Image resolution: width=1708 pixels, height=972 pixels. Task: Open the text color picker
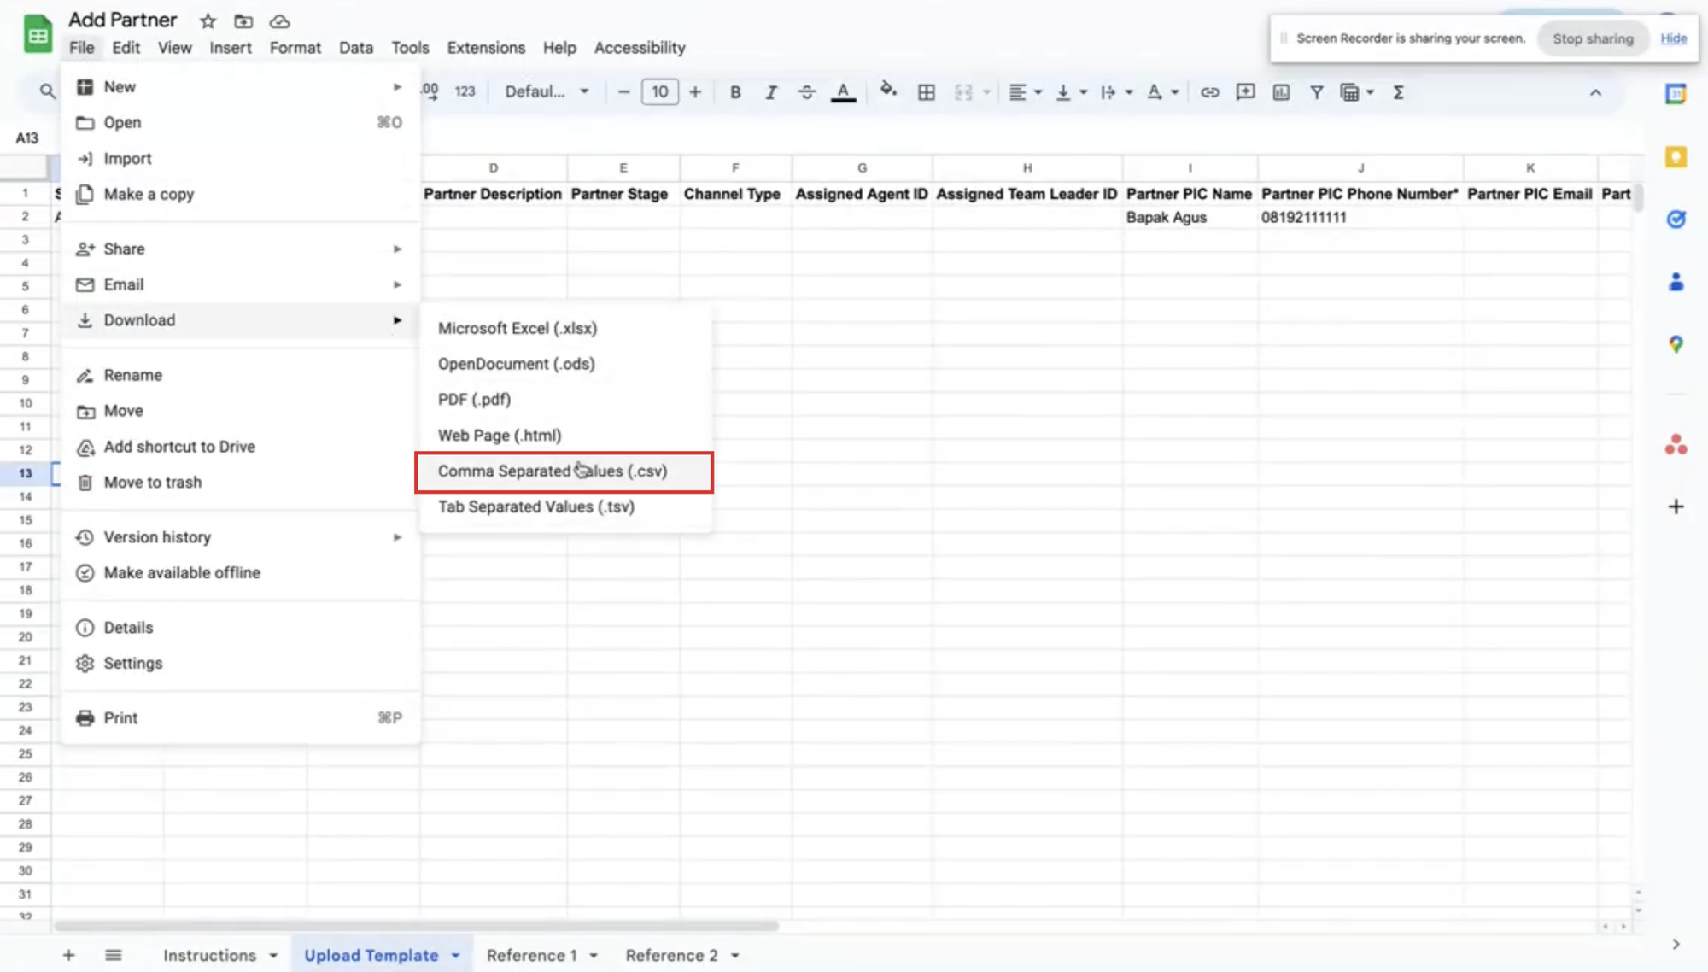843,92
